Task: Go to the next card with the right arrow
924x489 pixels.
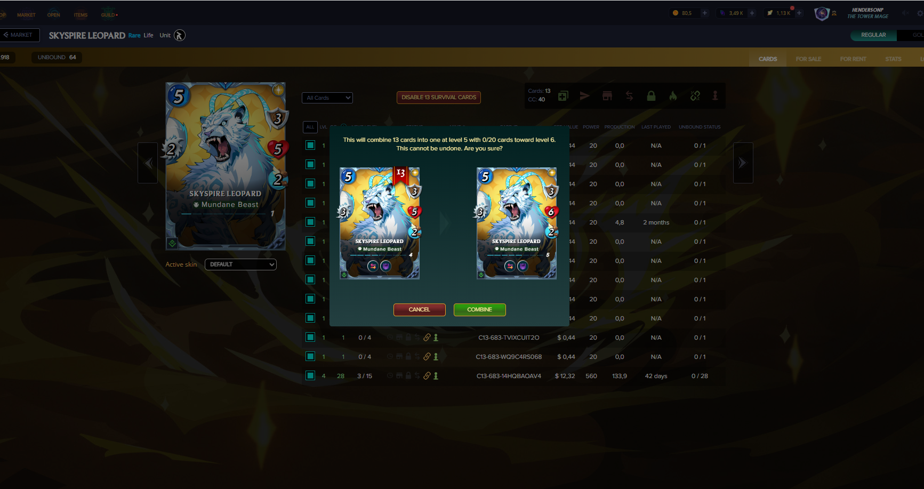Action: [743, 163]
